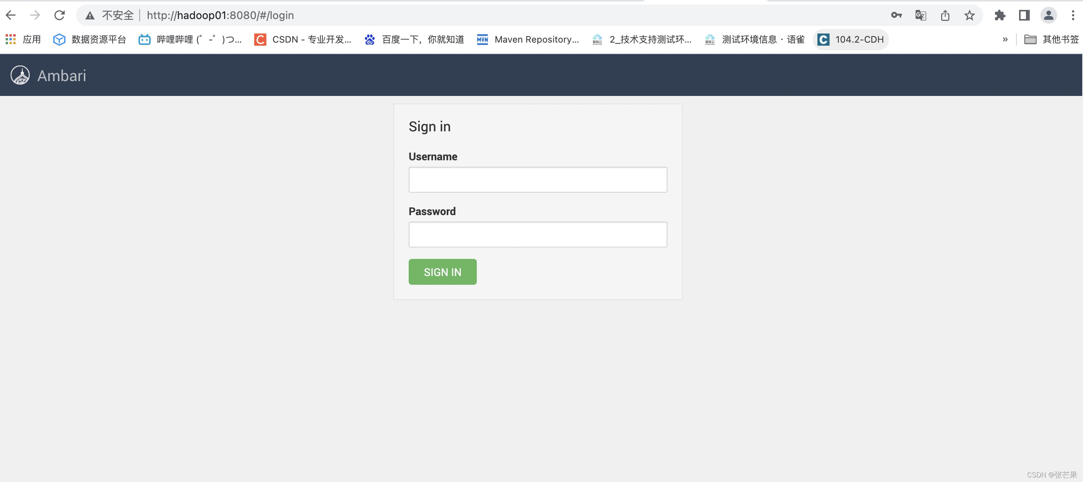The height and width of the screenshot is (482, 1083).
Task: Click the share page icon
Action: tap(945, 16)
